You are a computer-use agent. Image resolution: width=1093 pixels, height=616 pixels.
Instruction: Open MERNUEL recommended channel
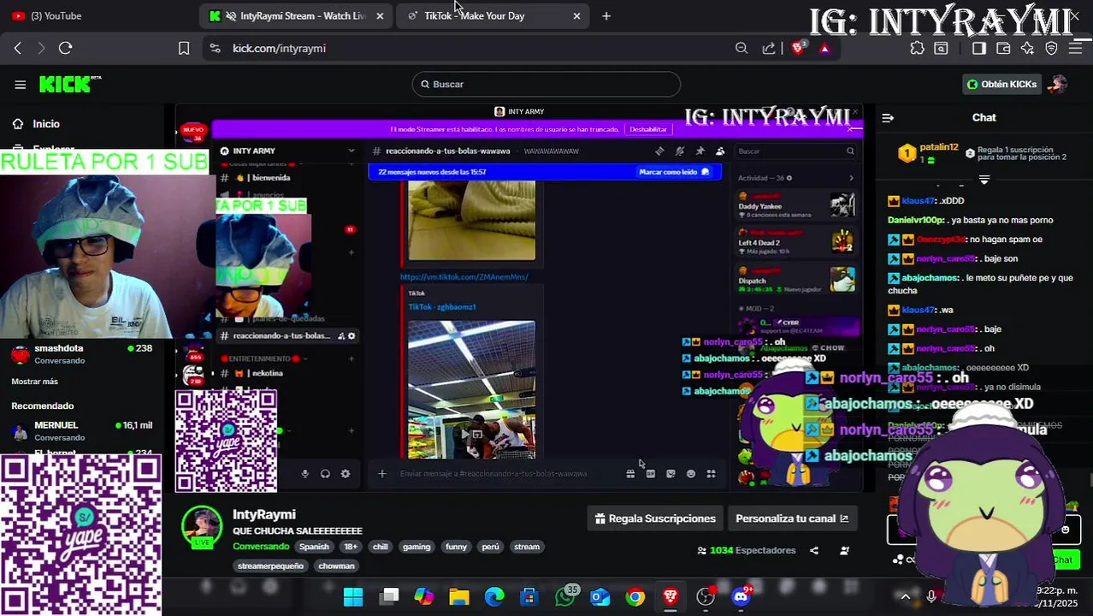81,430
